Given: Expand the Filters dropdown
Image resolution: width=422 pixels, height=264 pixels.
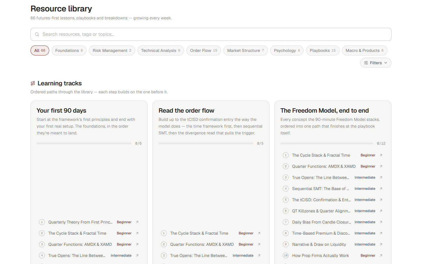Looking at the screenshot, I should pyautogui.click(x=376, y=63).
